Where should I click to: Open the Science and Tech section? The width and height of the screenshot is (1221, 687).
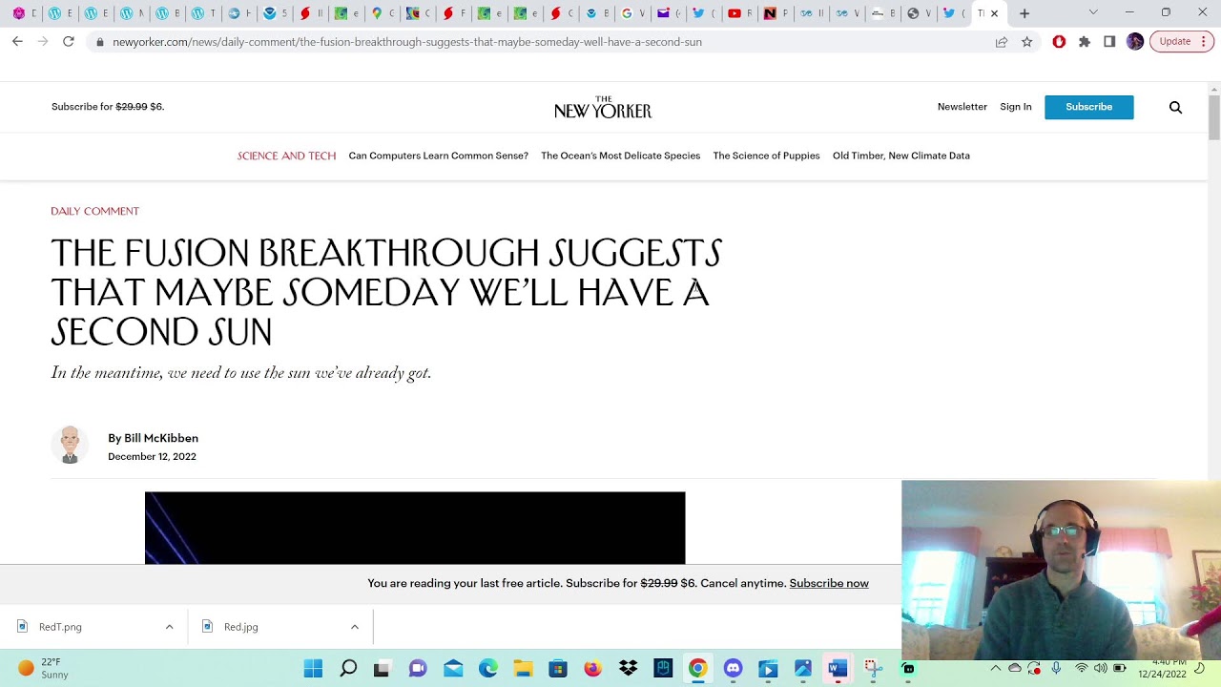286,156
